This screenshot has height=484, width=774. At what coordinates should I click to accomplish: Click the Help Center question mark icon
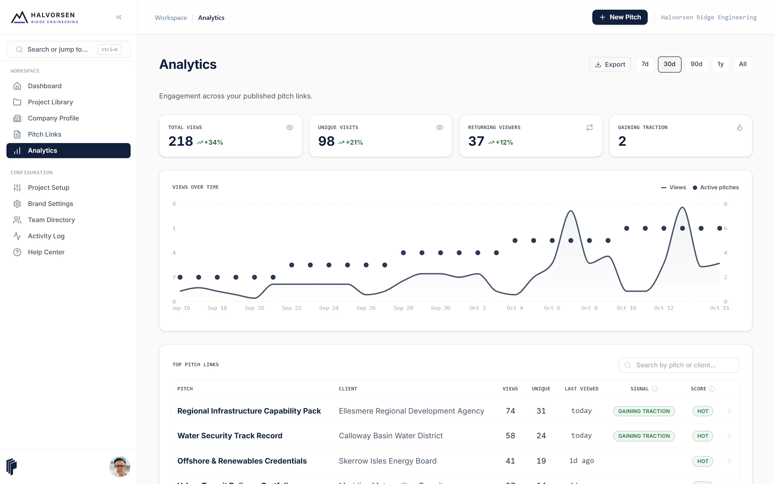click(x=17, y=252)
